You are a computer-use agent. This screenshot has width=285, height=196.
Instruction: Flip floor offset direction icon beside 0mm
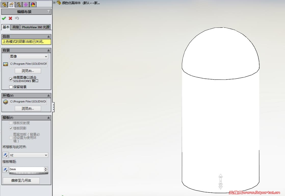[x=5, y=170]
